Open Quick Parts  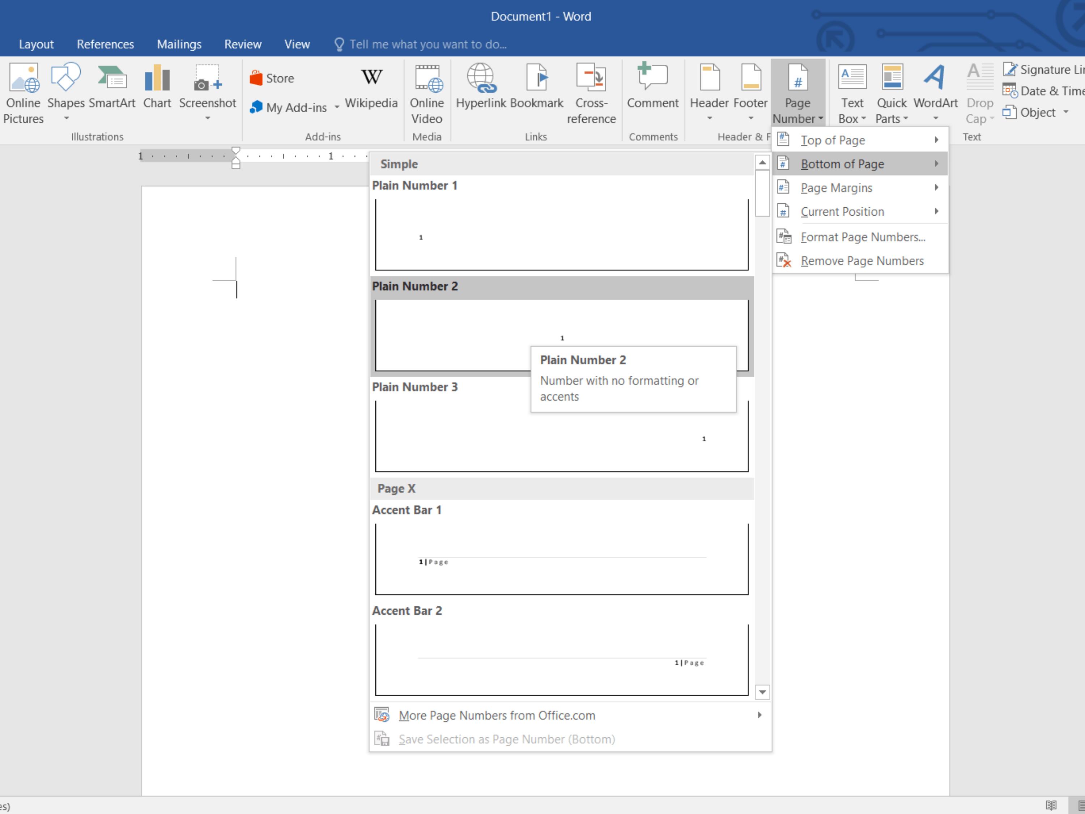pos(891,93)
